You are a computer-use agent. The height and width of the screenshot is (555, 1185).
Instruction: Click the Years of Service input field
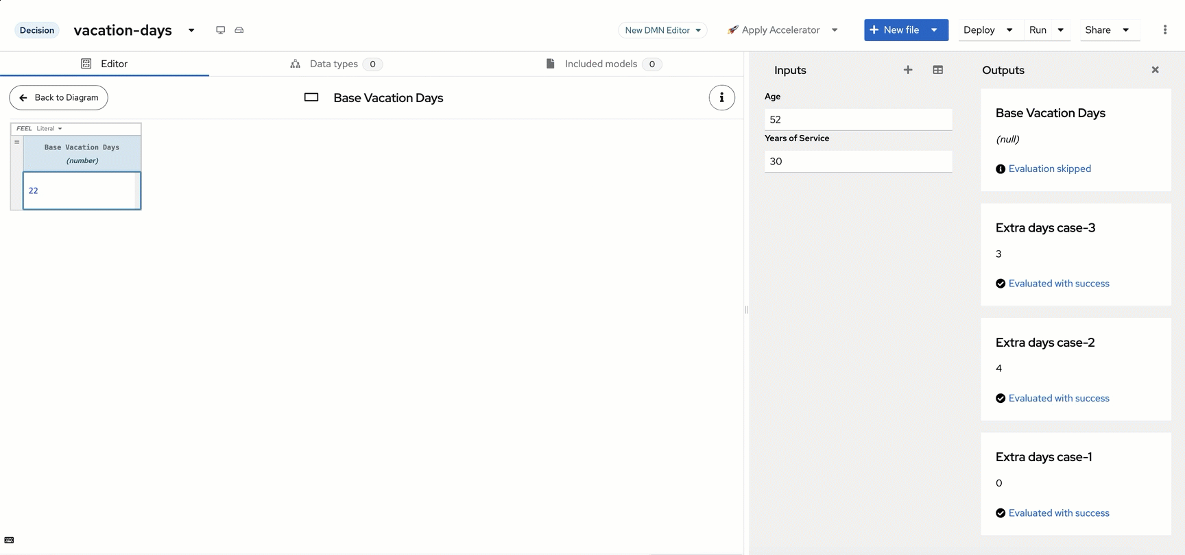[858, 161]
